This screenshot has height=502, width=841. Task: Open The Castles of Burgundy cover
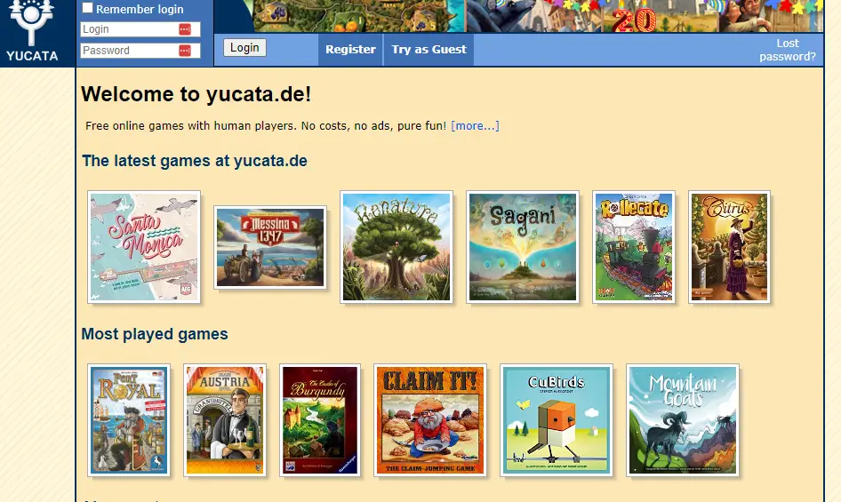click(x=320, y=420)
